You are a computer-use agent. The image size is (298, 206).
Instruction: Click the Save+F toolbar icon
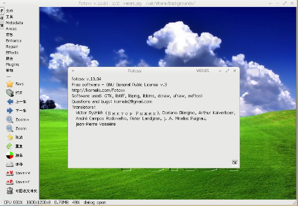[9, 182]
